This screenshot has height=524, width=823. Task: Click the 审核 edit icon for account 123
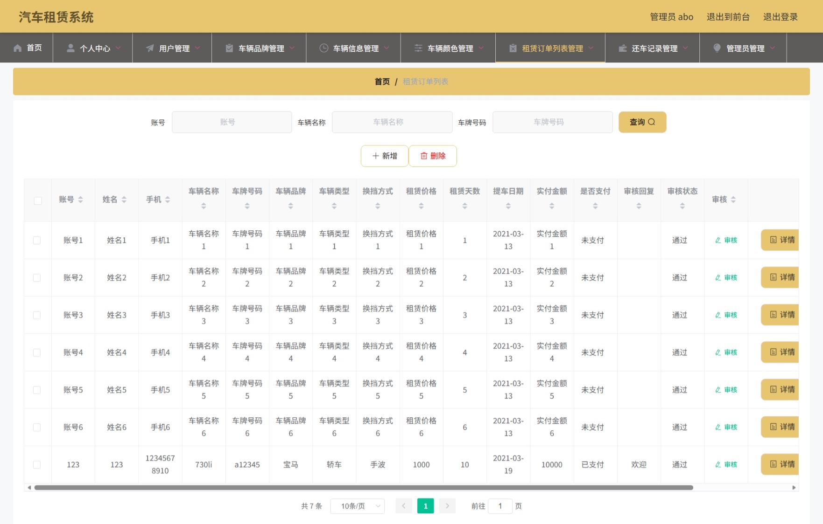(718, 464)
